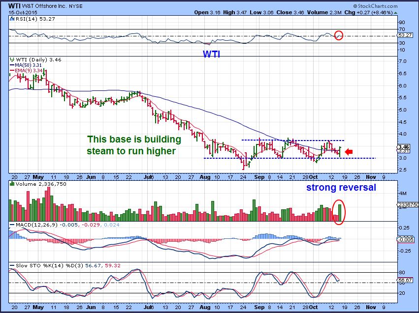Open the StockCharts.com copyright link
The height and width of the screenshot is (313, 419).
coord(375,6)
